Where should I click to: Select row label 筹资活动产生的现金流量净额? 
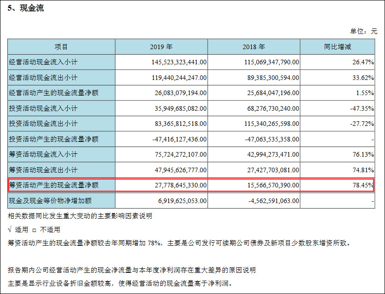tap(53, 185)
